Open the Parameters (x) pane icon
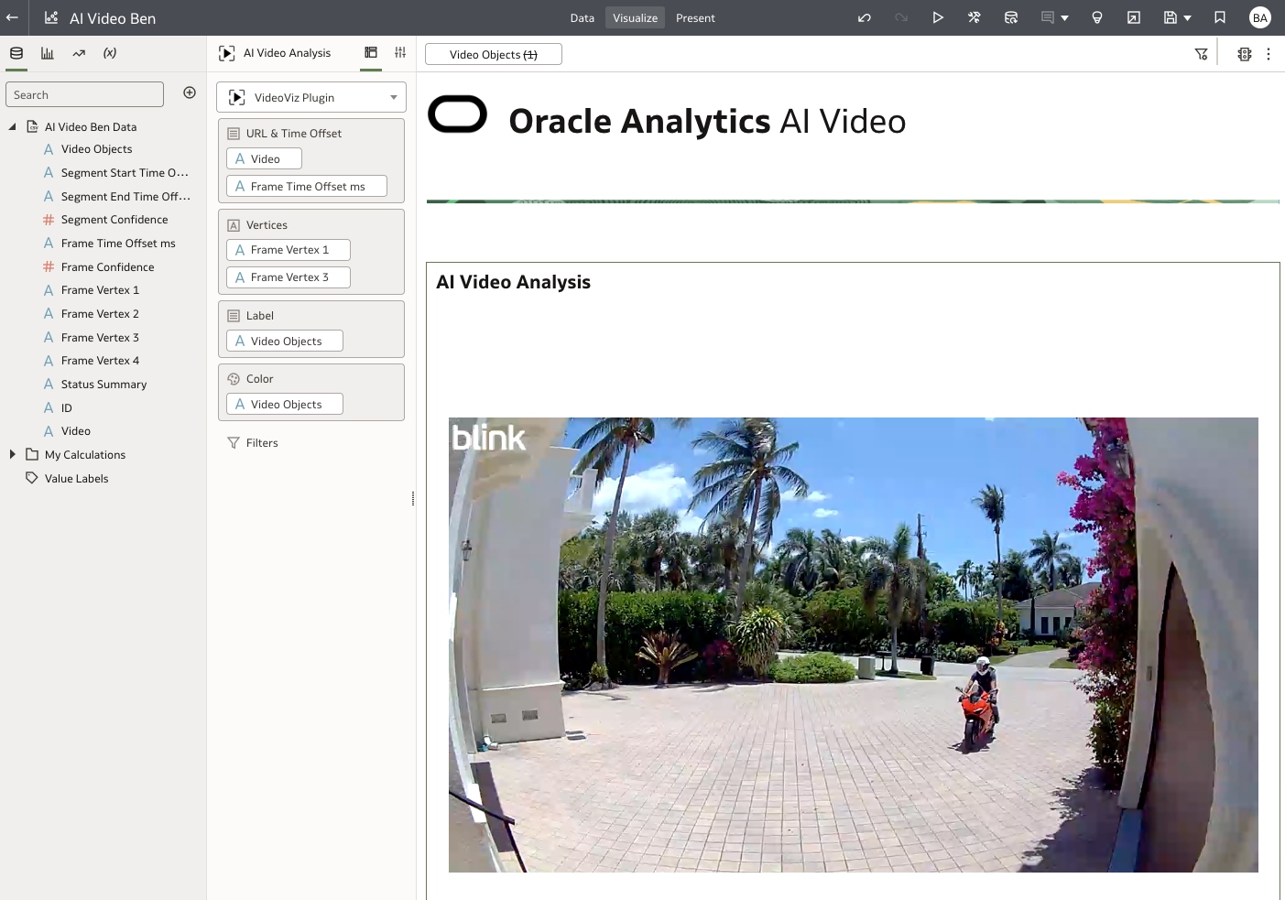 [110, 53]
